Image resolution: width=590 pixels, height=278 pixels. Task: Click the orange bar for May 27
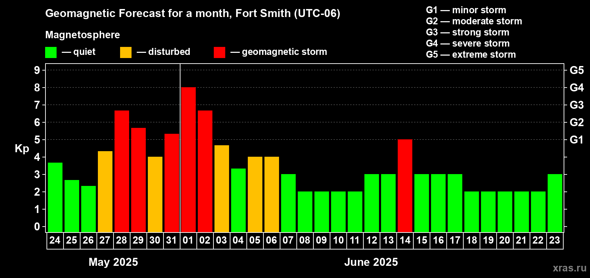105,191
